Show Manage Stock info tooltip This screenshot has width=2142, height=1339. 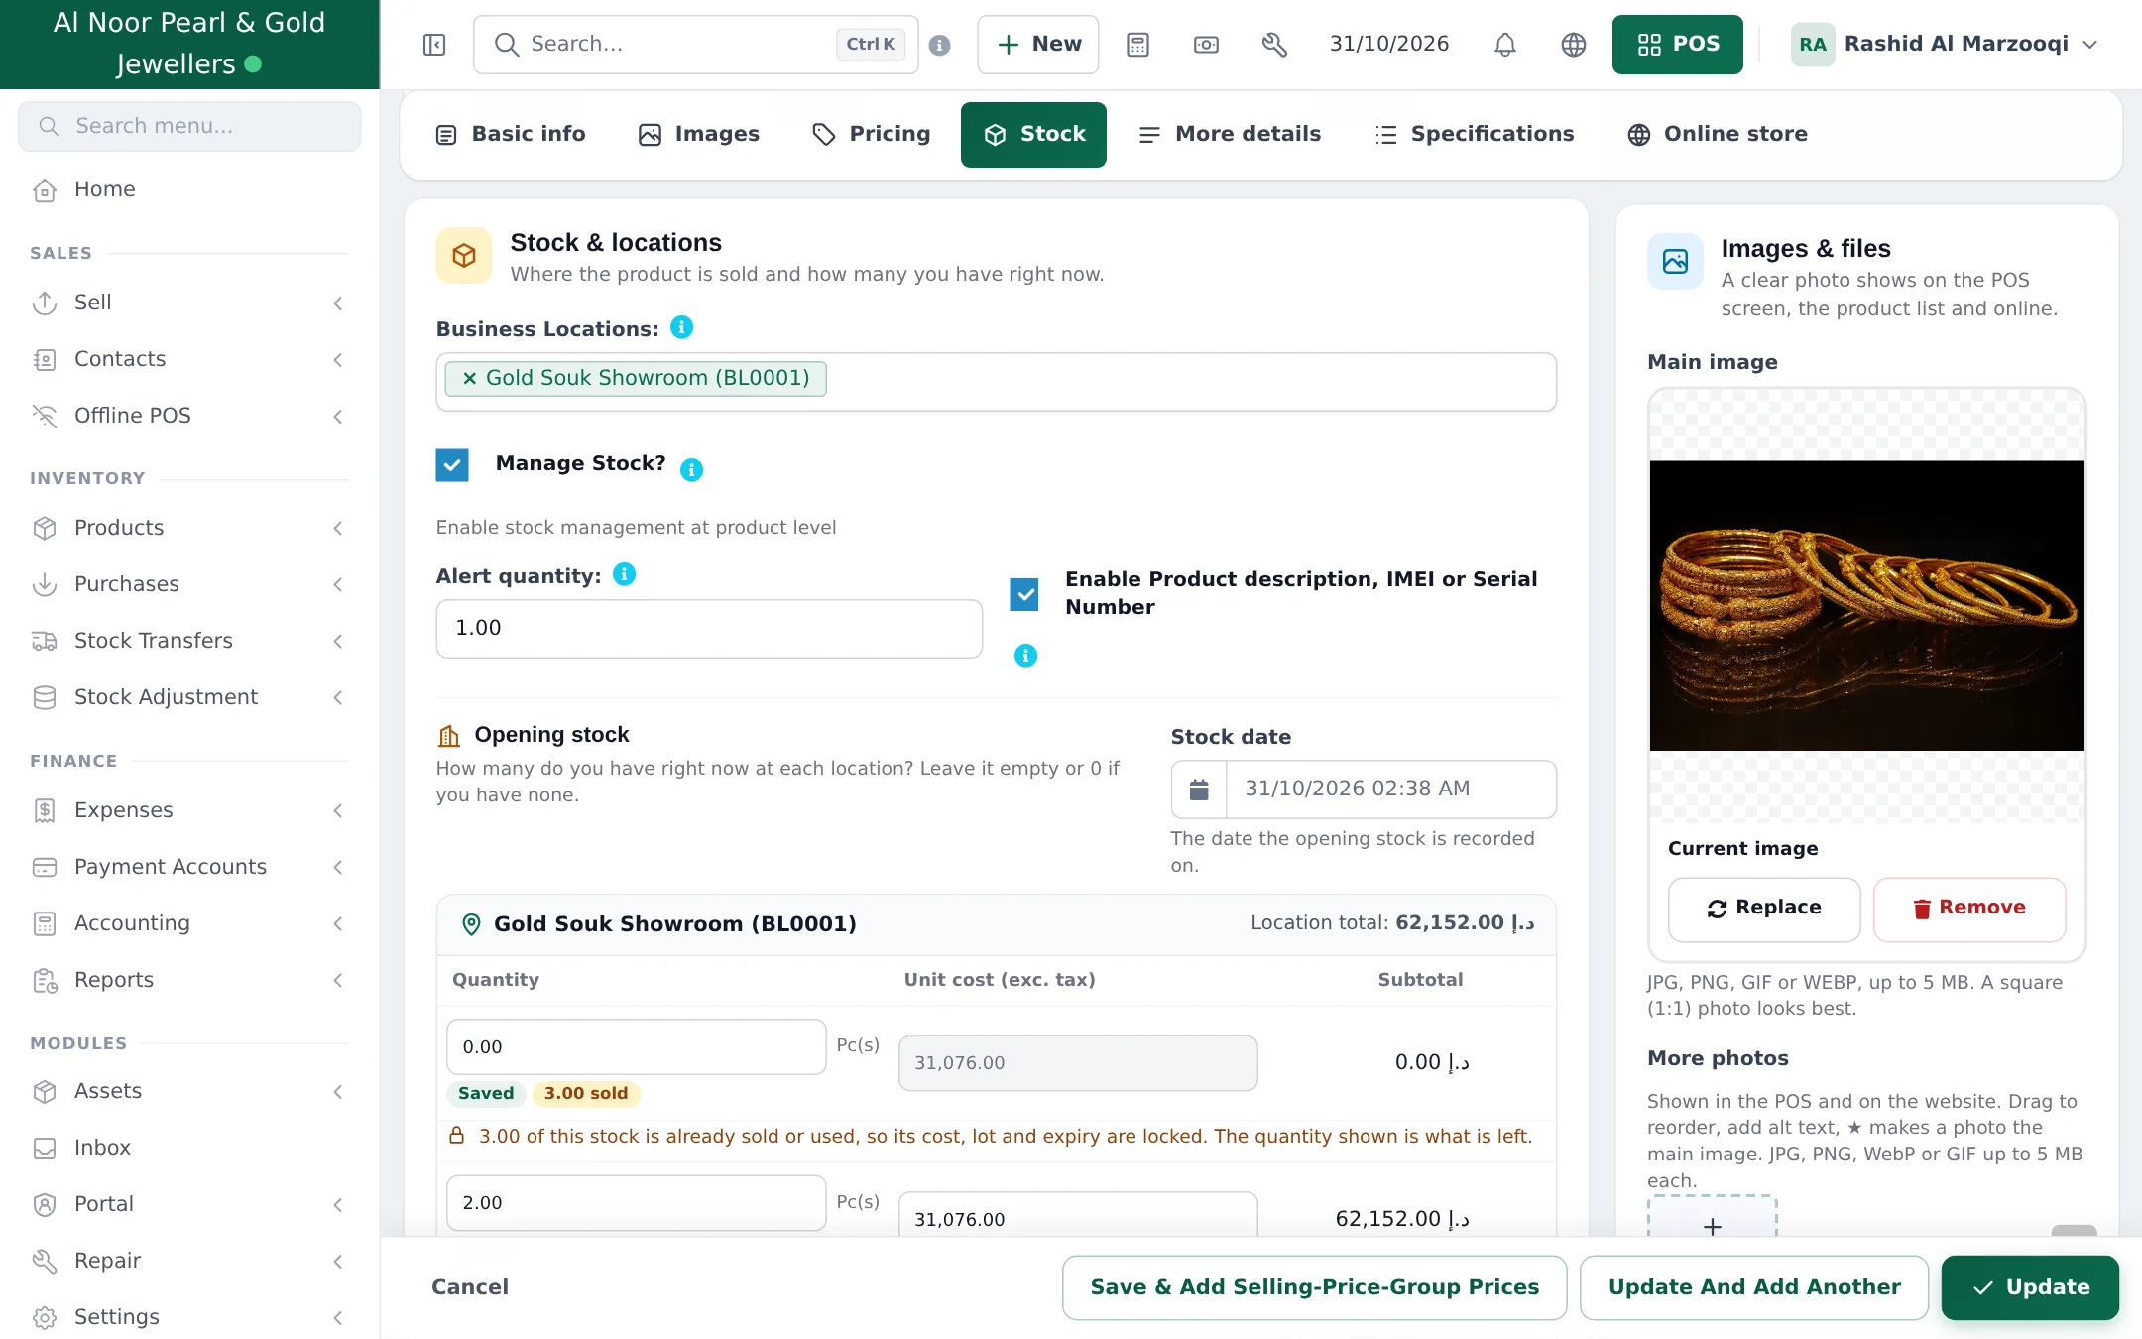pos(692,469)
